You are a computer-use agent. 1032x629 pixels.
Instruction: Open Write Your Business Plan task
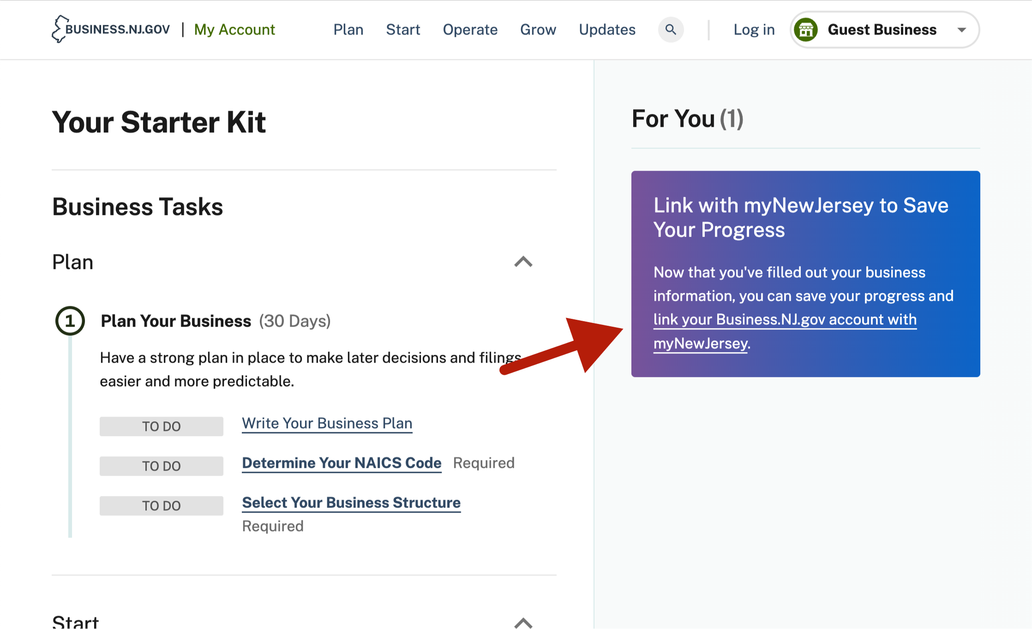click(x=327, y=423)
